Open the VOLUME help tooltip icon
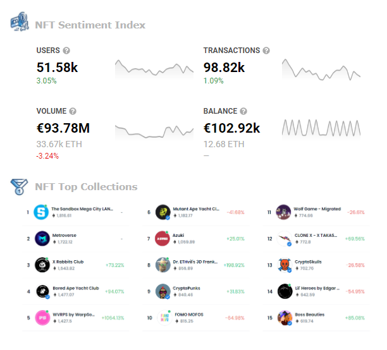 pyautogui.click(x=73, y=111)
